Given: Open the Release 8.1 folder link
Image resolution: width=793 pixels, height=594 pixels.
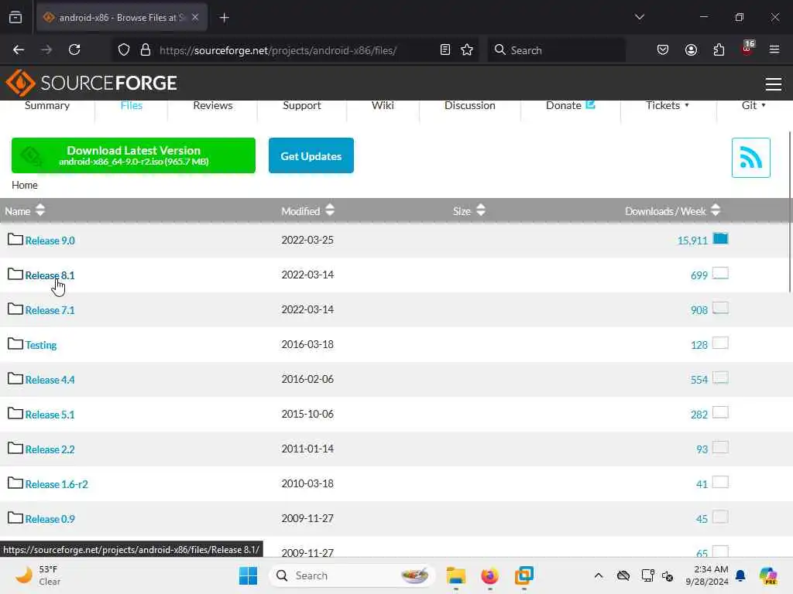Looking at the screenshot, I should tap(50, 275).
